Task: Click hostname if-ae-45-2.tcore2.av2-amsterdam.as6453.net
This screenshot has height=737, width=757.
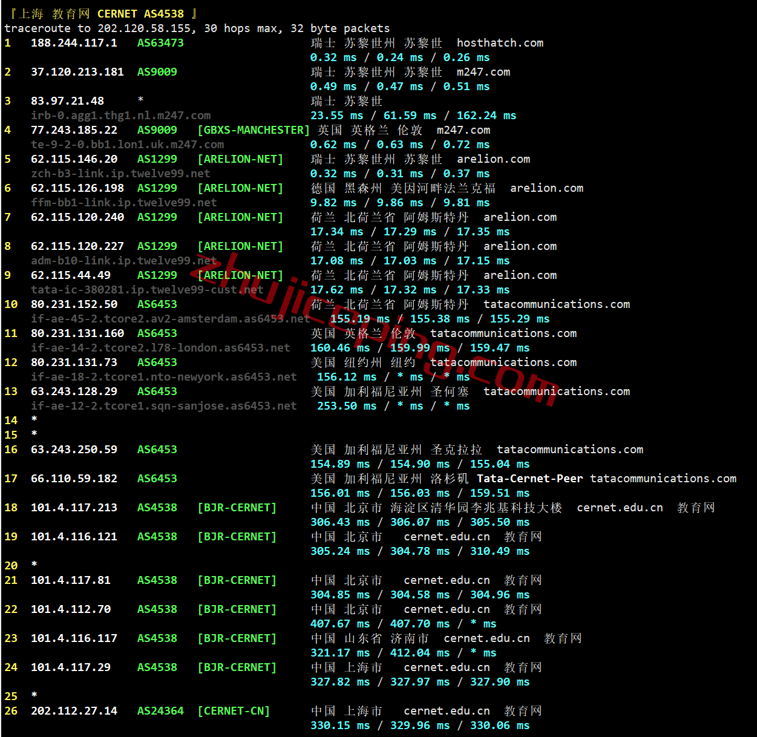Action: coord(171,319)
